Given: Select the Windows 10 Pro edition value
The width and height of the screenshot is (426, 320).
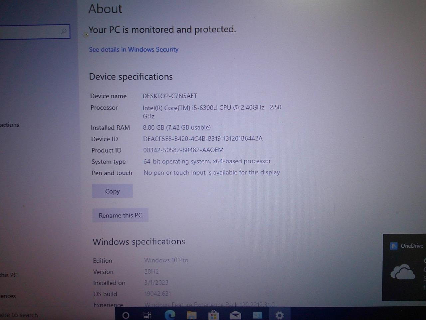Looking at the screenshot, I should [x=166, y=260].
